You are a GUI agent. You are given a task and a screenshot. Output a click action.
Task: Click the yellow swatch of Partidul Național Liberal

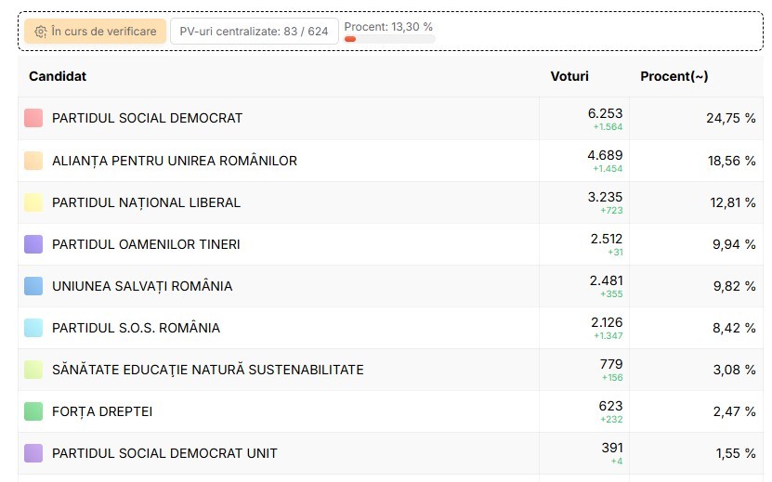click(33, 202)
